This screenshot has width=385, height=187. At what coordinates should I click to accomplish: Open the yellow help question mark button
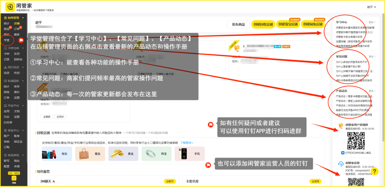(374, 172)
